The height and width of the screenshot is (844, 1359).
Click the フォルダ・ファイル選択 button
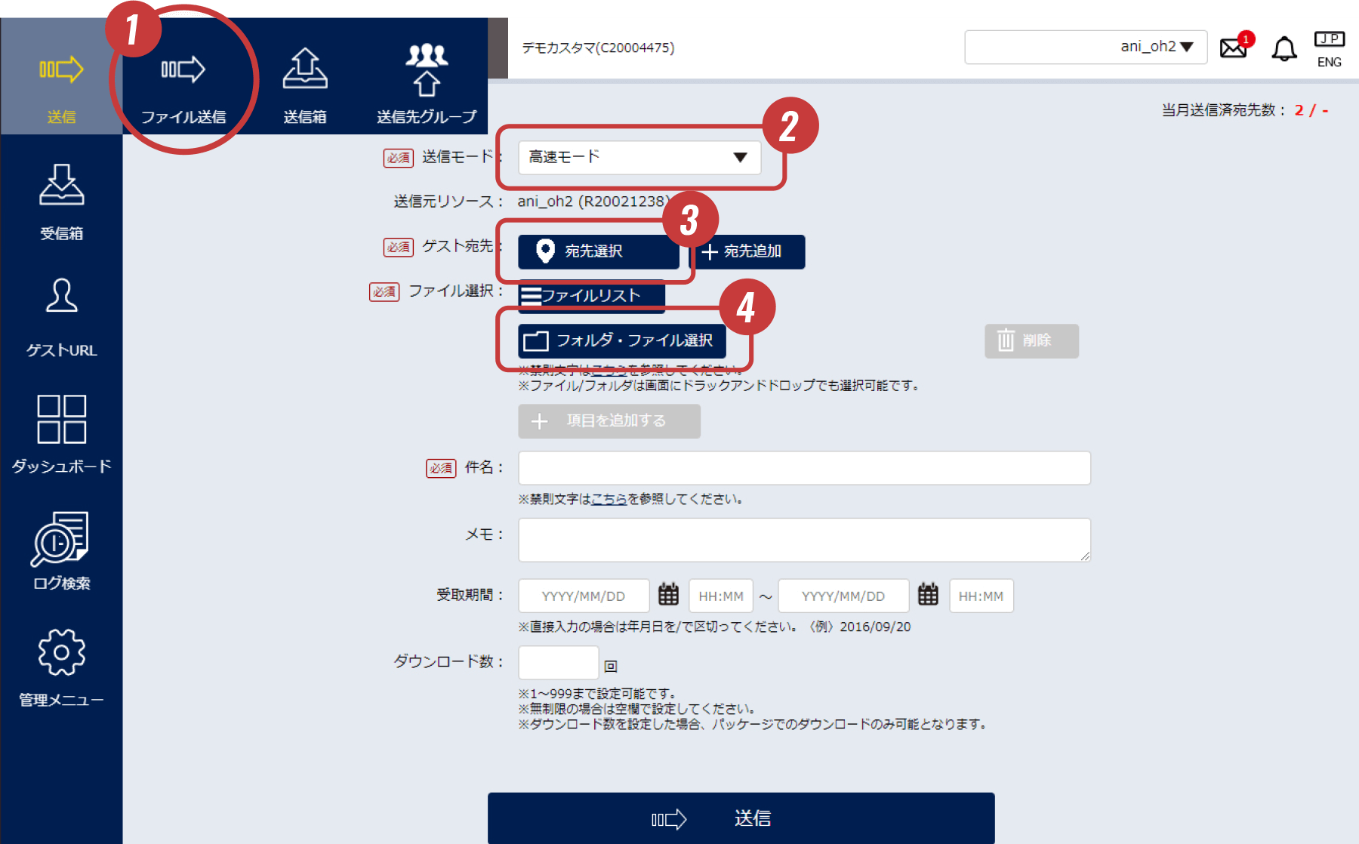click(x=622, y=340)
